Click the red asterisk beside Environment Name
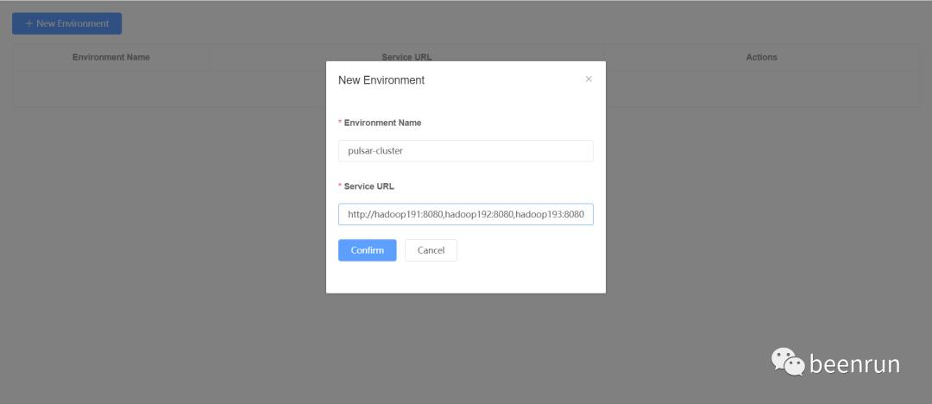Image resolution: width=932 pixels, height=404 pixels. coord(340,123)
